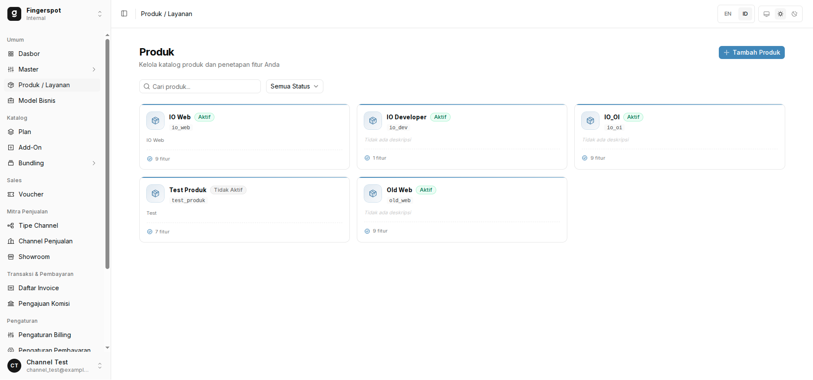This screenshot has height=380, width=813.
Task: Click the Dasbor grid icon
Action: click(x=11, y=54)
